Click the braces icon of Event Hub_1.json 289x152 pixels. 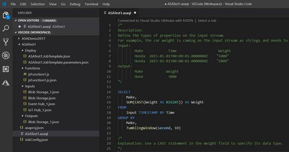click(25, 104)
